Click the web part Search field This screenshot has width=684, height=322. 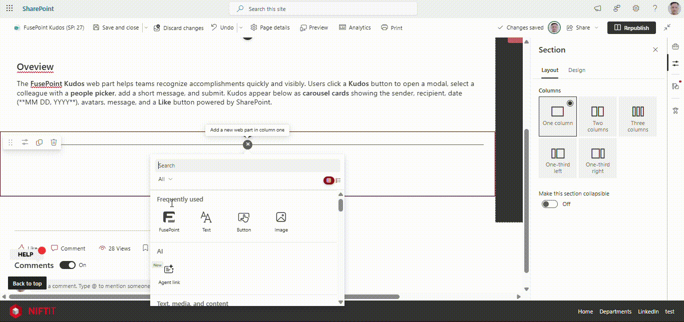pos(248,165)
